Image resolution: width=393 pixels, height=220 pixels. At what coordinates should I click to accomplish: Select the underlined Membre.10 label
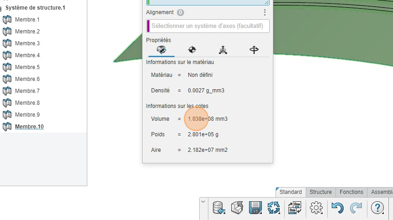(29, 126)
